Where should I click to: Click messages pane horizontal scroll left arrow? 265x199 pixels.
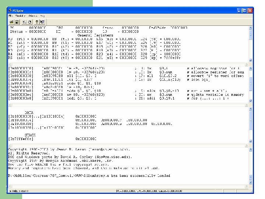tap(10, 186)
